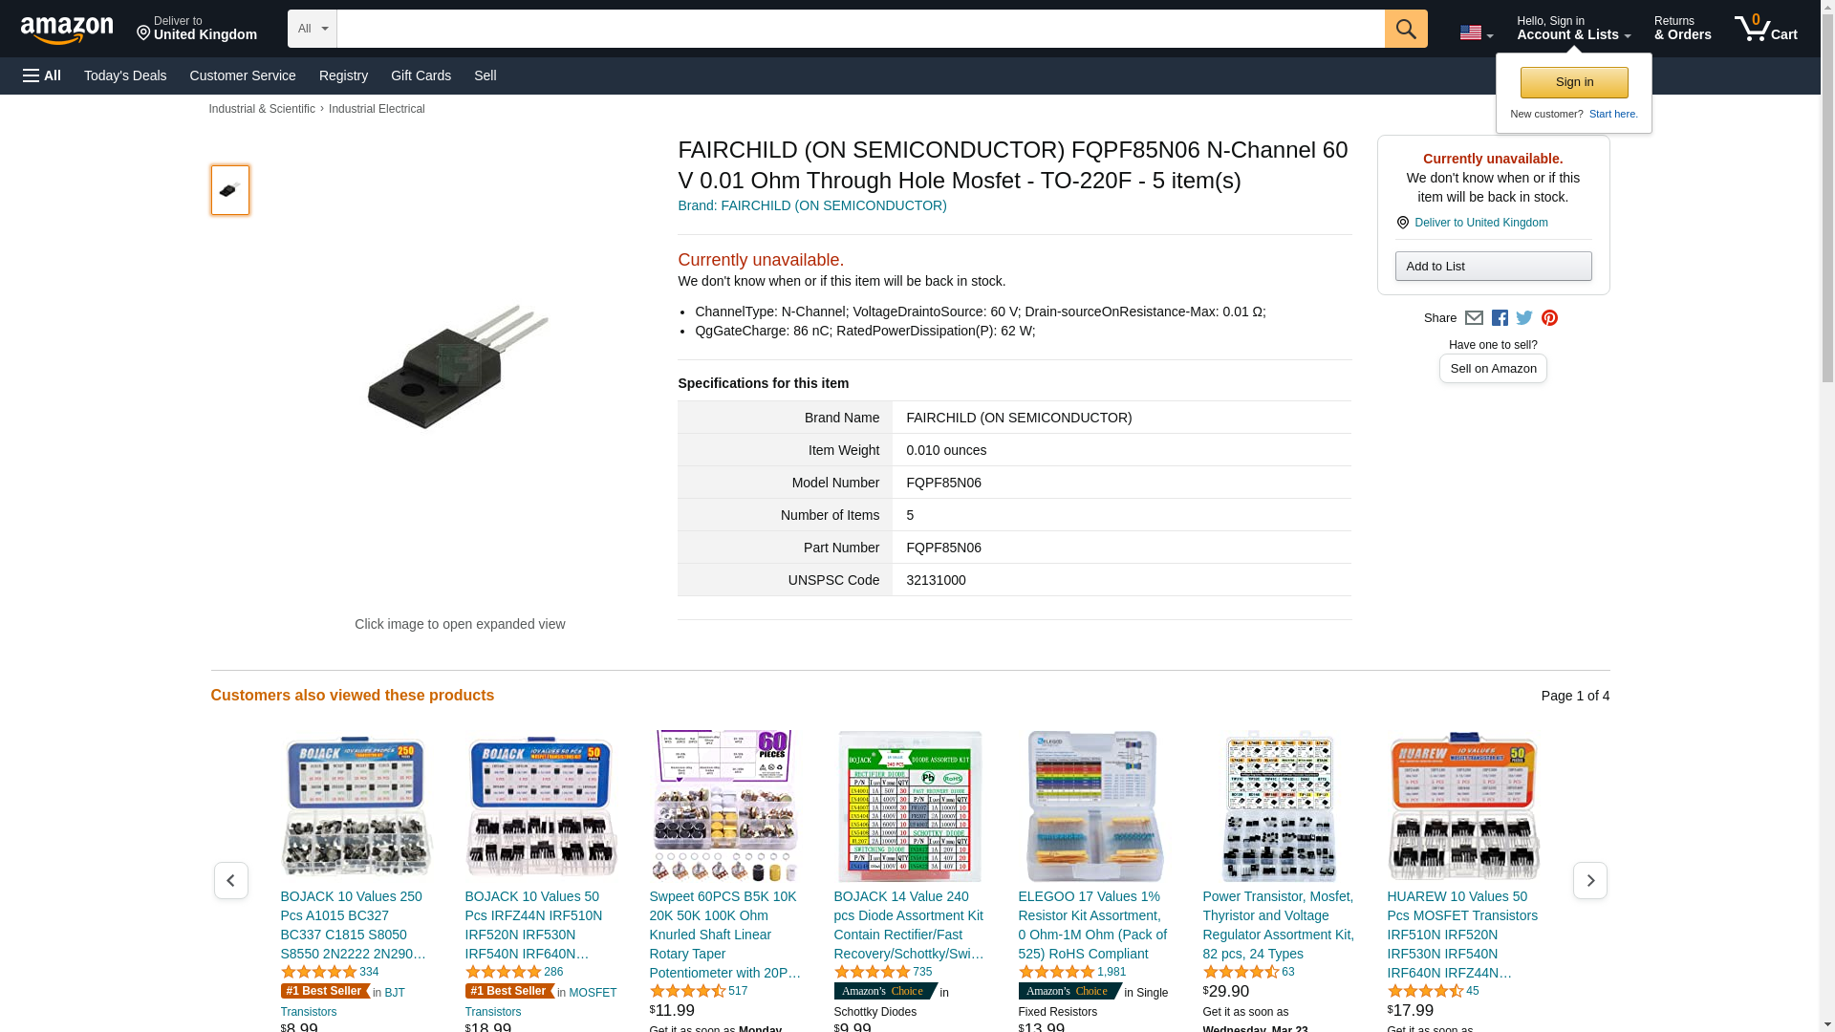This screenshot has height=1032, width=1835.
Task: Go to Gift Cards
Action: 421,75
